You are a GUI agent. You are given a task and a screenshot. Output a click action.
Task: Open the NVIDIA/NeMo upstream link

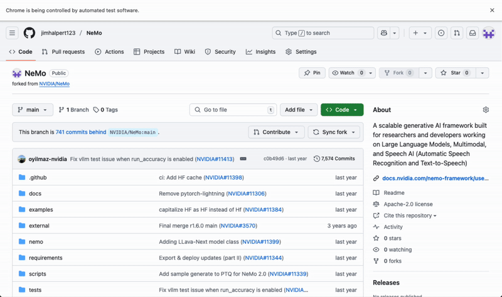[x=55, y=84]
